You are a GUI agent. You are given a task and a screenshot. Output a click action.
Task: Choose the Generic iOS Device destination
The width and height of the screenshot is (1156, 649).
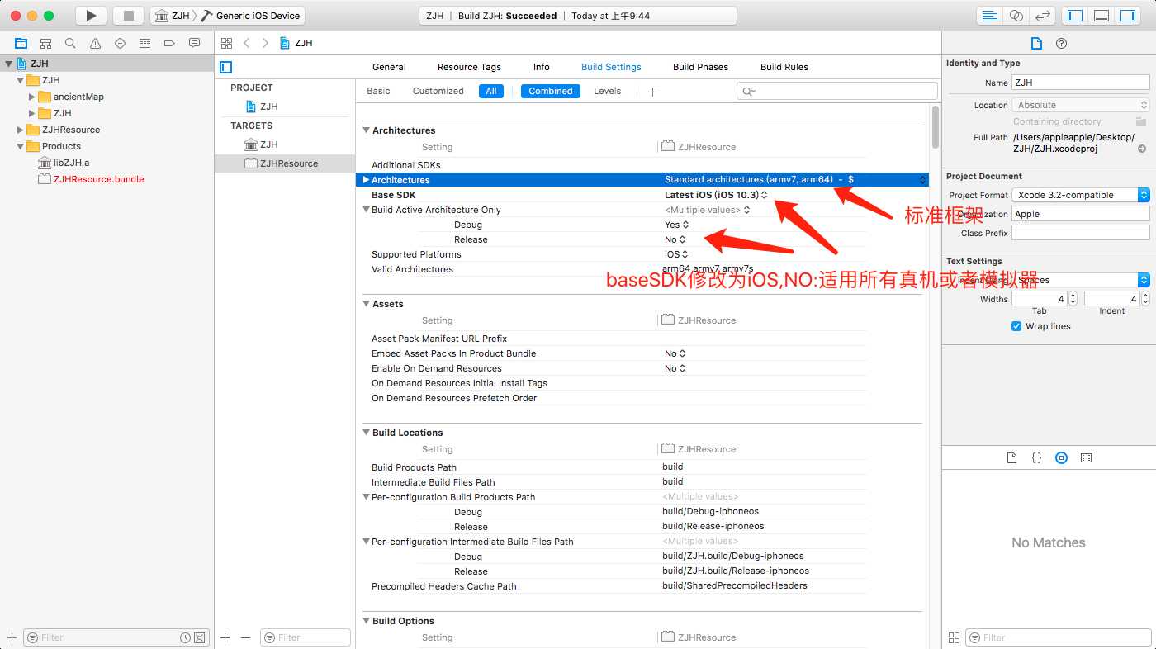251,16
